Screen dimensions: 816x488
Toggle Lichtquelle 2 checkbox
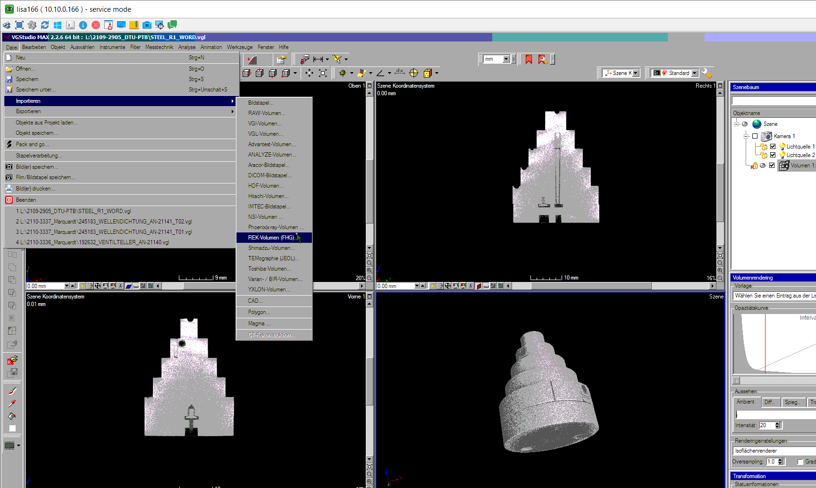point(773,155)
